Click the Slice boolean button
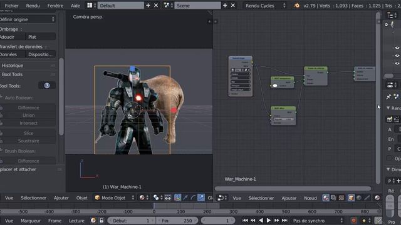 point(28,133)
